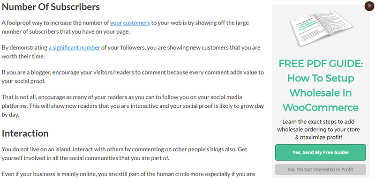Image resolution: width=375 pixels, height=178 pixels.
Task: Click the paragraph starting 'Even if your business'
Action: tap(128, 174)
